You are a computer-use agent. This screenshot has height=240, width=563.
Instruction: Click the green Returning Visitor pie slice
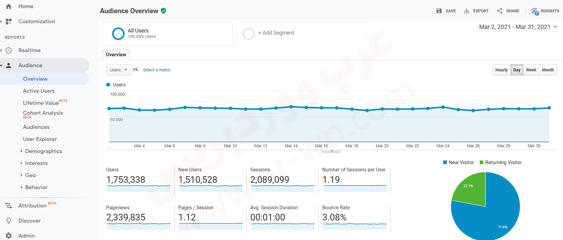point(471,190)
